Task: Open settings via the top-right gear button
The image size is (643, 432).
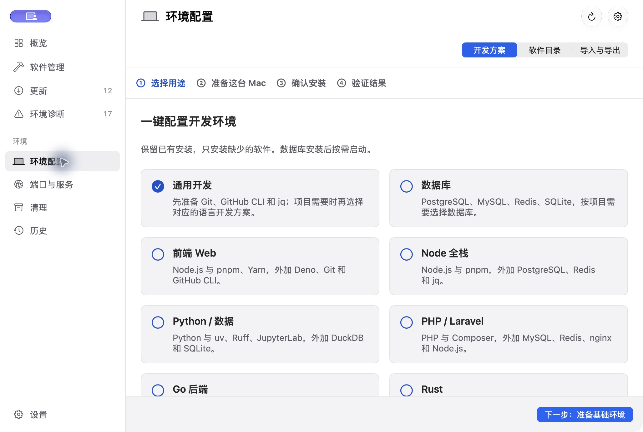Action: pyautogui.click(x=618, y=16)
